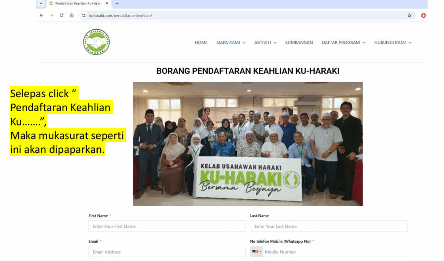Go to browser home page icon
This screenshot has width=444, height=261.
pyautogui.click(x=72, y=15)
